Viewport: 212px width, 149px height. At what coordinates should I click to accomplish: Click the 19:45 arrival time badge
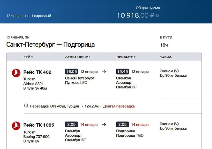(123, 72)
